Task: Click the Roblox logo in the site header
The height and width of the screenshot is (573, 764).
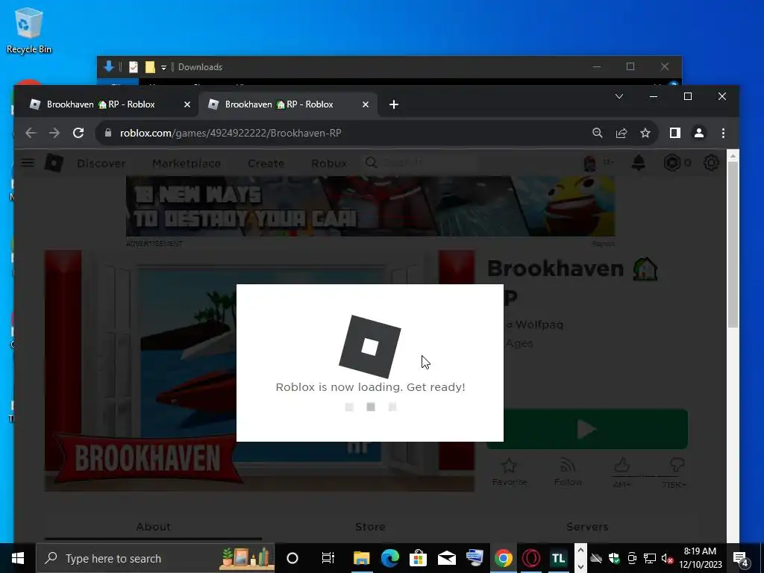Action: pos(54,163)
